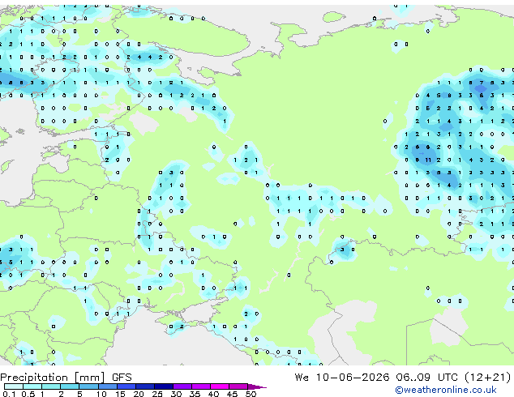Click the 15–20 mm legend color cell
This screenshot has width=514, height=397.
(x=126, y=386)
